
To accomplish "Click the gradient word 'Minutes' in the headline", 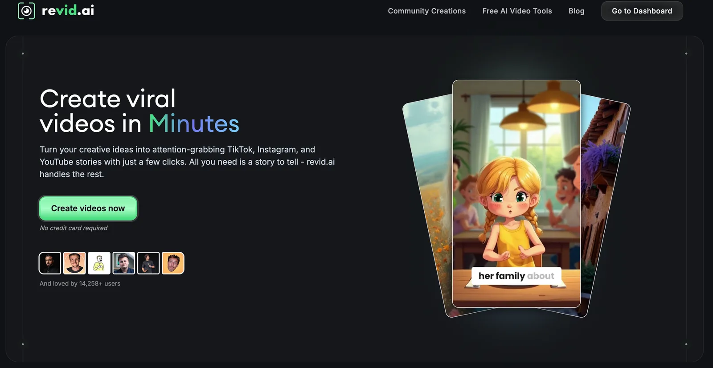I will coord(194,123).
